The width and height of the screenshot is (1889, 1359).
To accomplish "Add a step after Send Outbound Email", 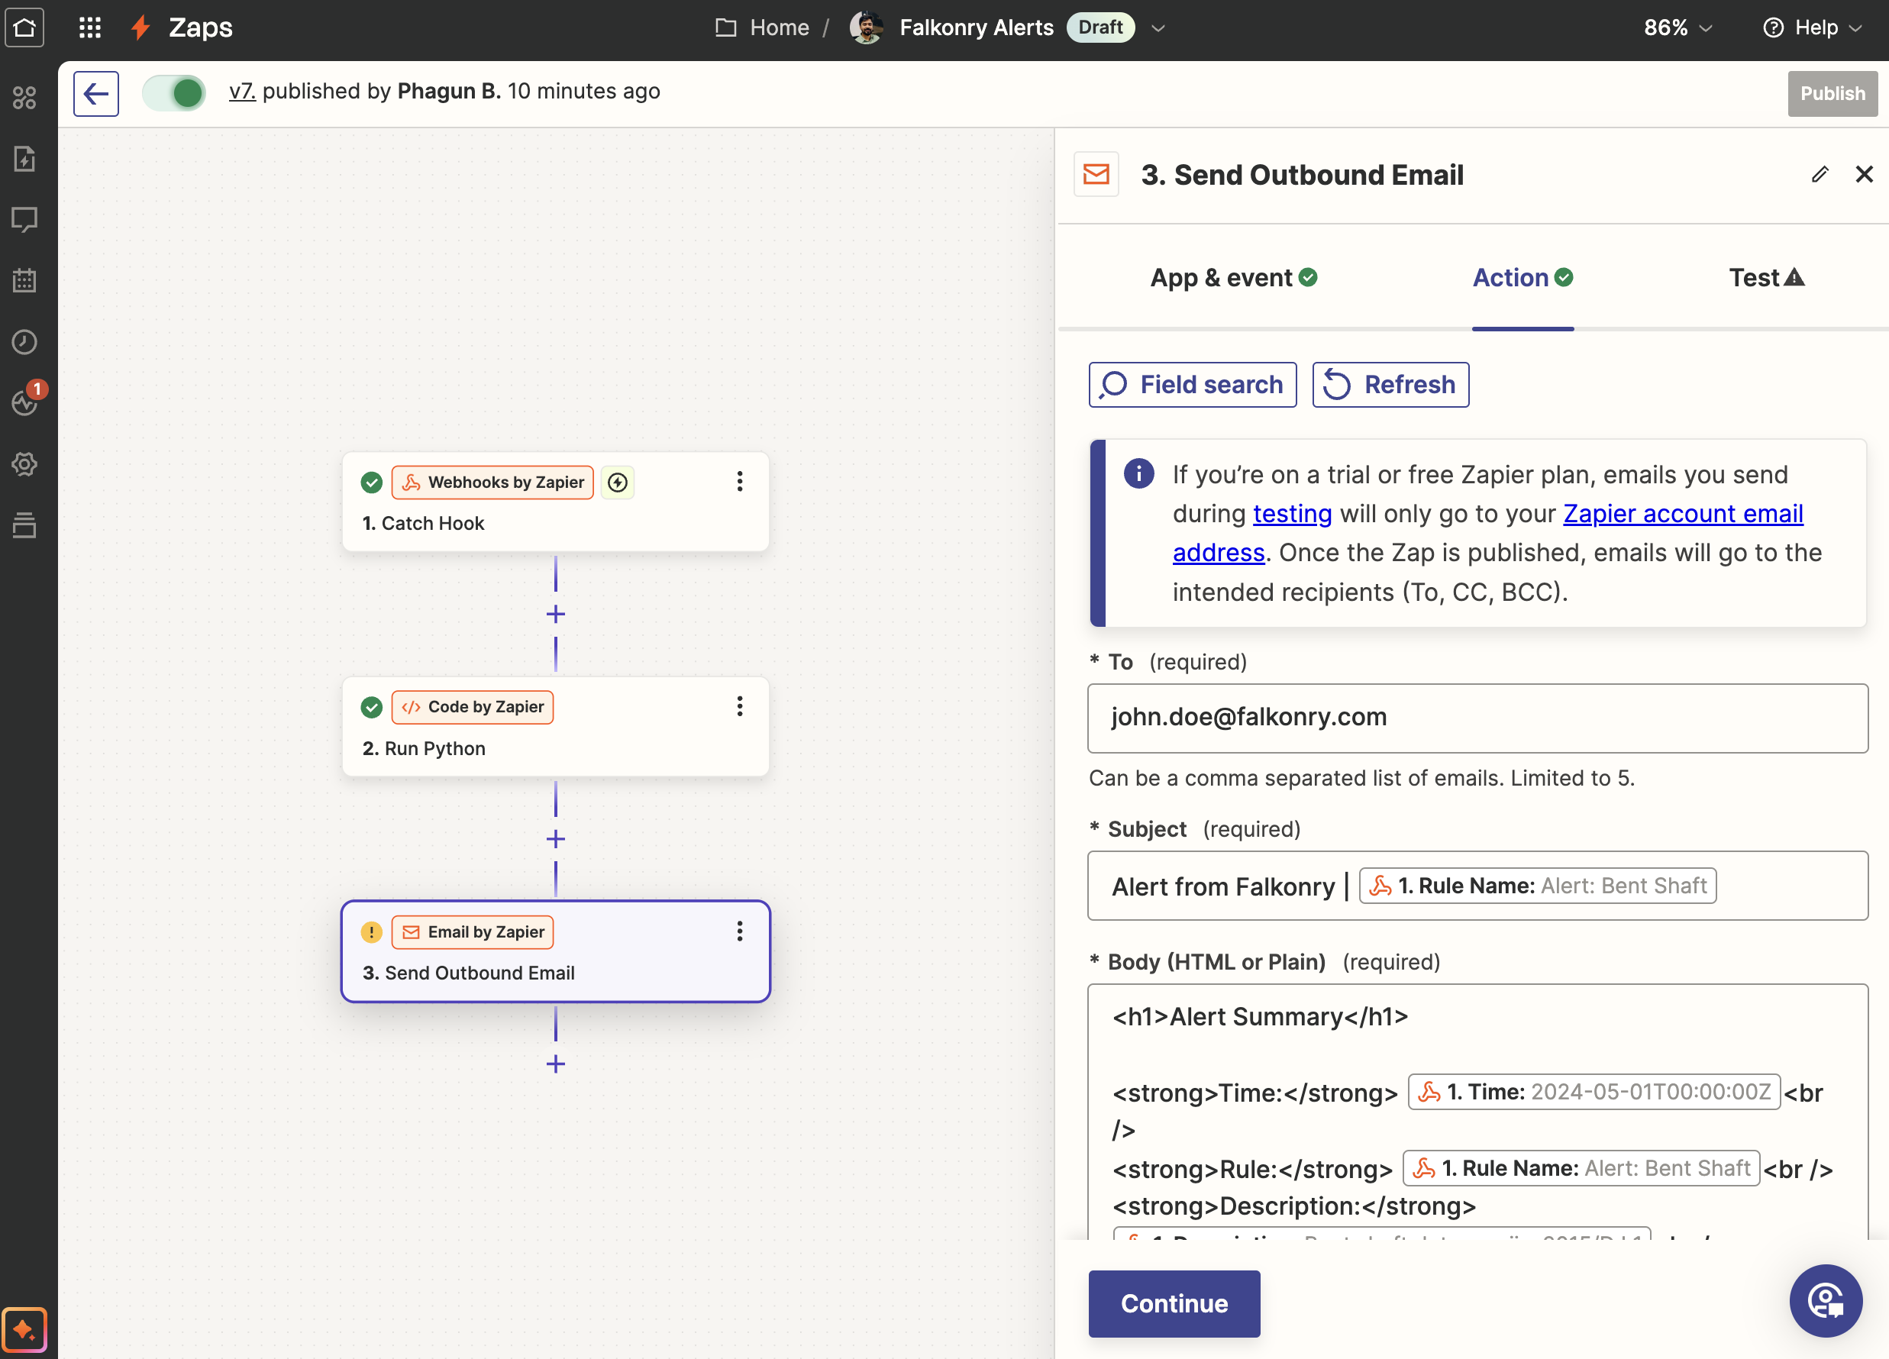I will [556, 1064].
